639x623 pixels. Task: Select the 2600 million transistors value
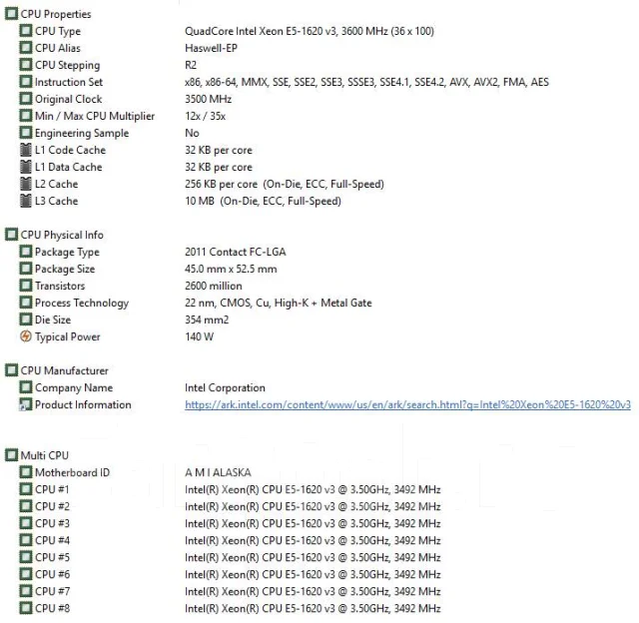pyautogui.click(x=213, y=286)
